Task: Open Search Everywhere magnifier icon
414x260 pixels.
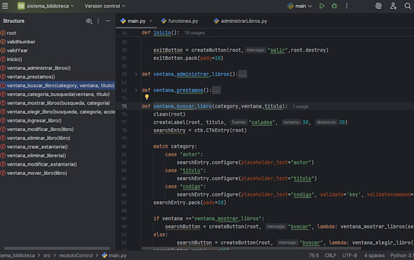Action: 408,6
